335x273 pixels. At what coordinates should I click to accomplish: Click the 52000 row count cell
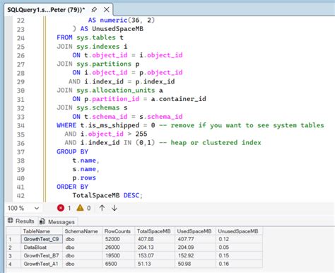point(118,239)
